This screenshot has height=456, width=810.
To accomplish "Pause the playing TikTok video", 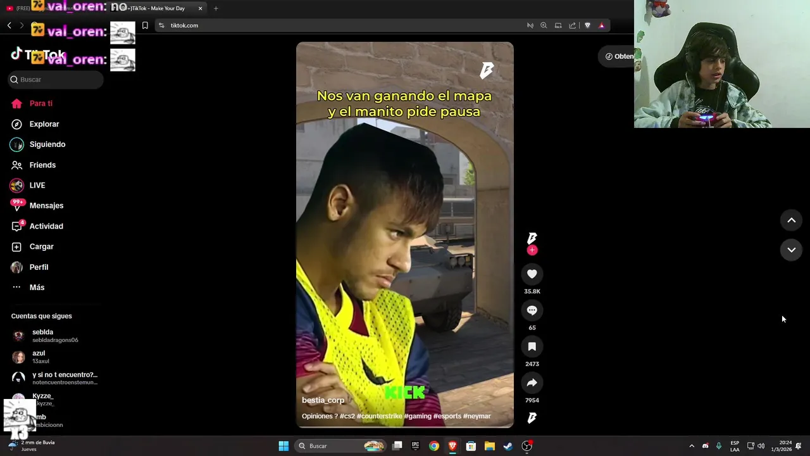I will (x=405, y=234).
